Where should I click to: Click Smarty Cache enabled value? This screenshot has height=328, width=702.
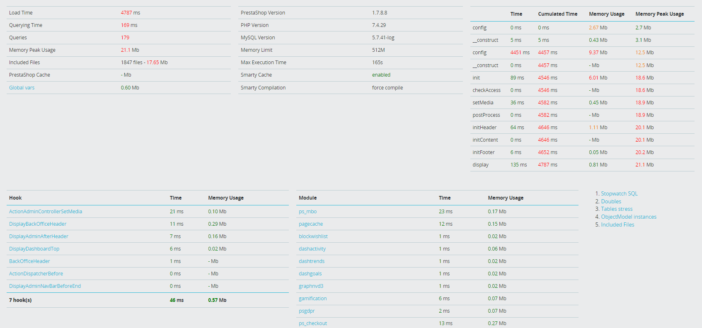(x=381, y=75)
